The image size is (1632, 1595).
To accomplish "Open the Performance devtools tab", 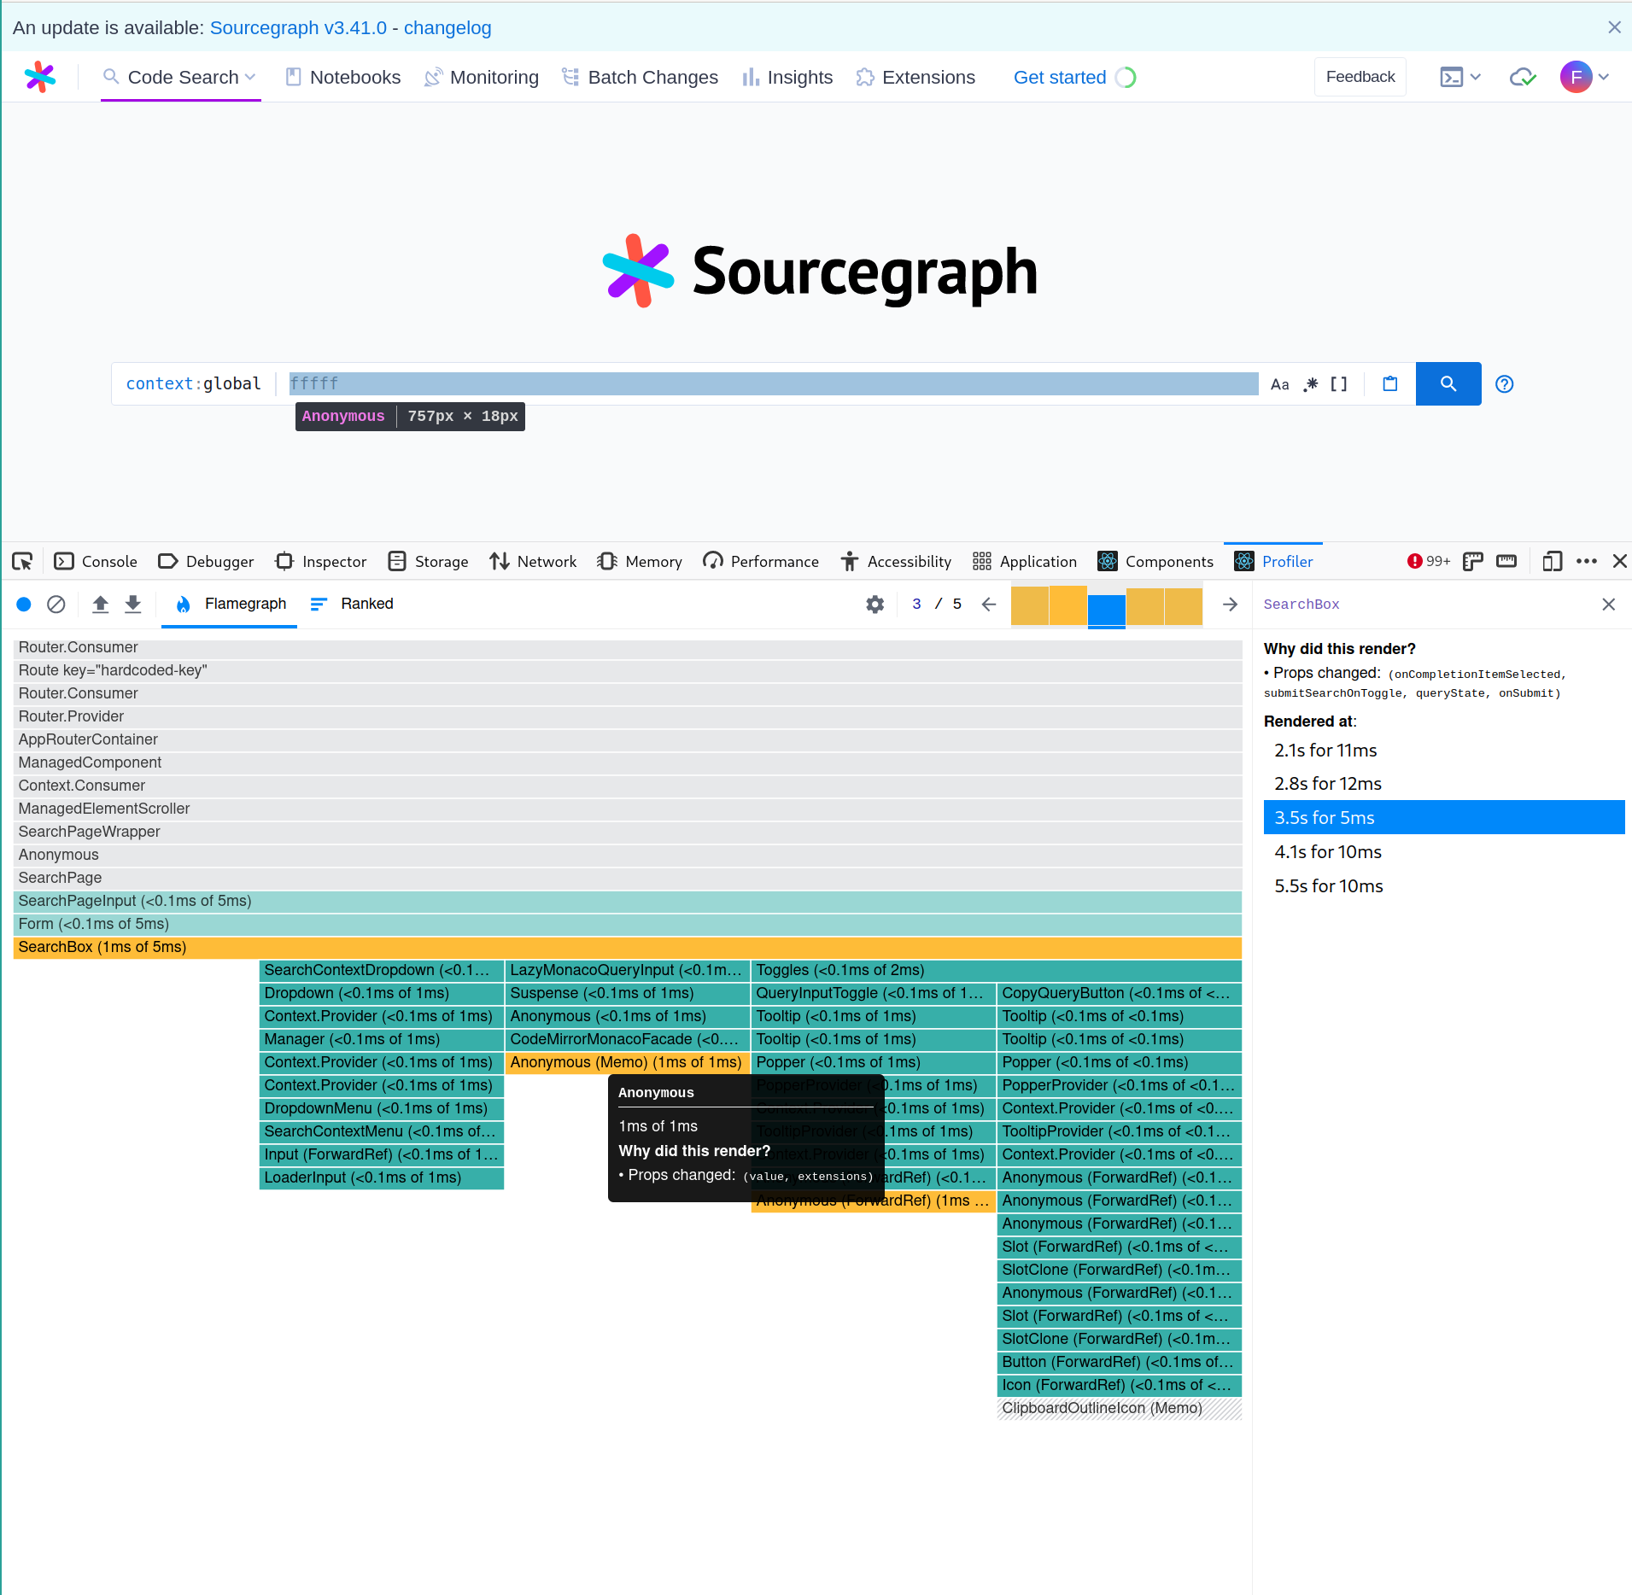I will [x=761, y=561].
